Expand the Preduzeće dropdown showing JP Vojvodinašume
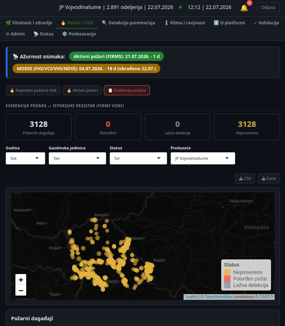 point(203,158)
